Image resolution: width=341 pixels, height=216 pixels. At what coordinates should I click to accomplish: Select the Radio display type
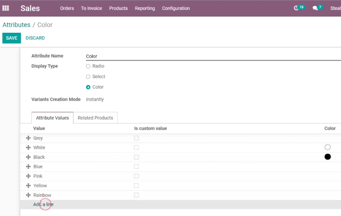[x=88, y=66]
